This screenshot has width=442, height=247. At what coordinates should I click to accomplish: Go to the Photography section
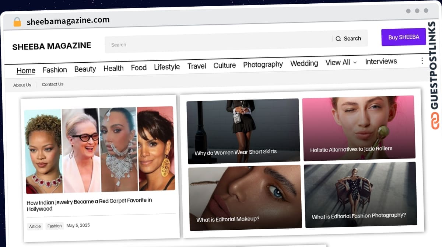click(x=263, y=64)
